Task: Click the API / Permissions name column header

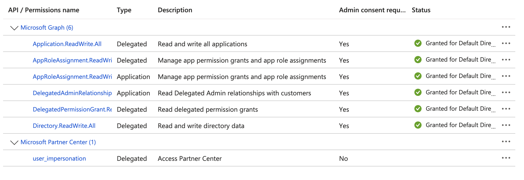Action: (x=44, y=10)
